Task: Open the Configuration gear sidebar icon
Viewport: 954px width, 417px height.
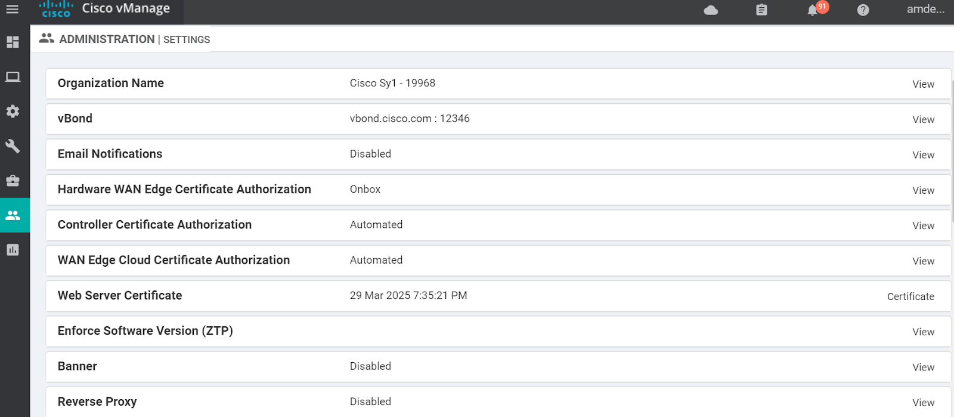Action: pyautogui.click(x=13, y=112)
